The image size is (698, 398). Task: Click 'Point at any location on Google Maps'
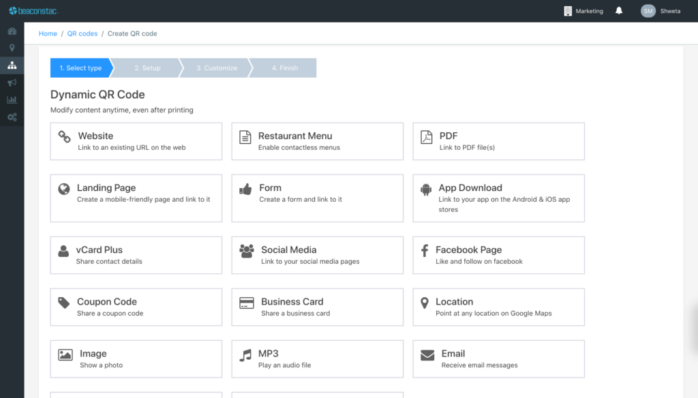point(494,313)
